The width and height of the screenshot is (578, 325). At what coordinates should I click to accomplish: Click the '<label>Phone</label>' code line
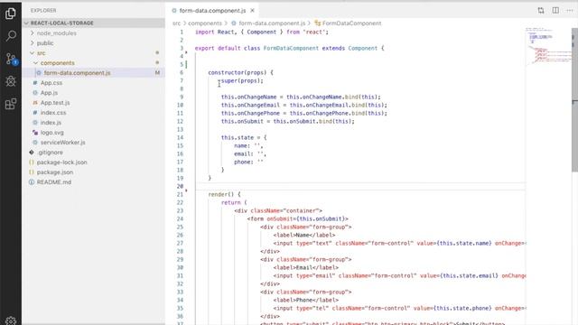tap(305, 300)
